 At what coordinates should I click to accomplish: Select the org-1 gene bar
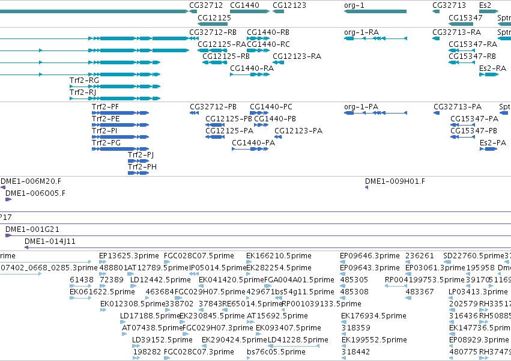pyautogui.click(x=375, y=11)
